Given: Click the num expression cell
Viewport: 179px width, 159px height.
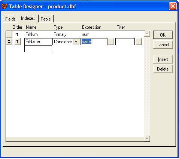Looking at the screenshot, I should click(85, 34).
